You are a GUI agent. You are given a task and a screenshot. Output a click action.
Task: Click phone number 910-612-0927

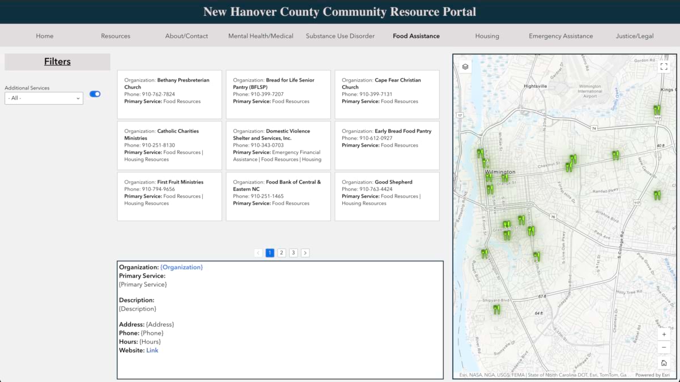coord(376,138)
